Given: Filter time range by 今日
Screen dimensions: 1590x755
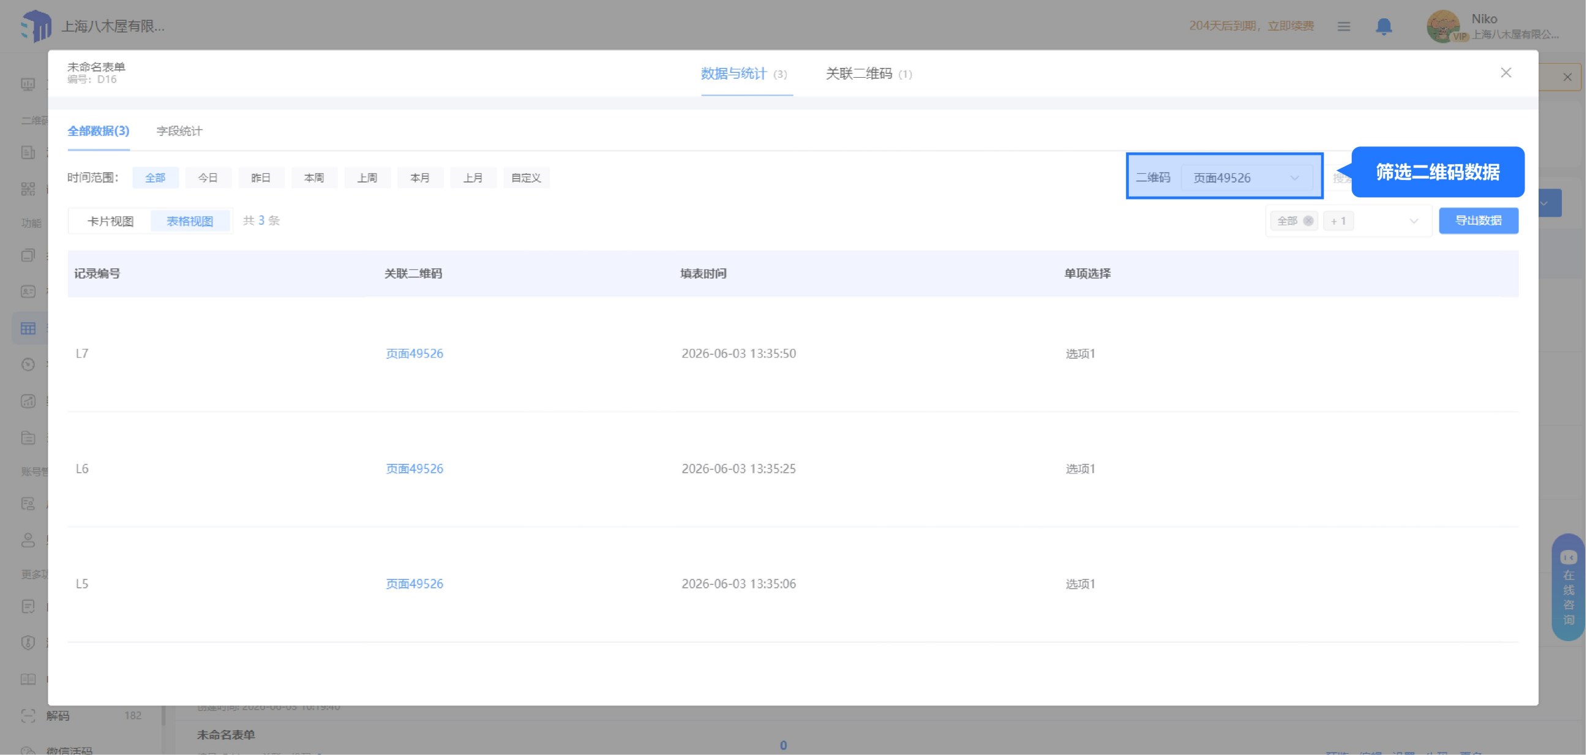Looking at the screenshot, I should pos(209,178).
